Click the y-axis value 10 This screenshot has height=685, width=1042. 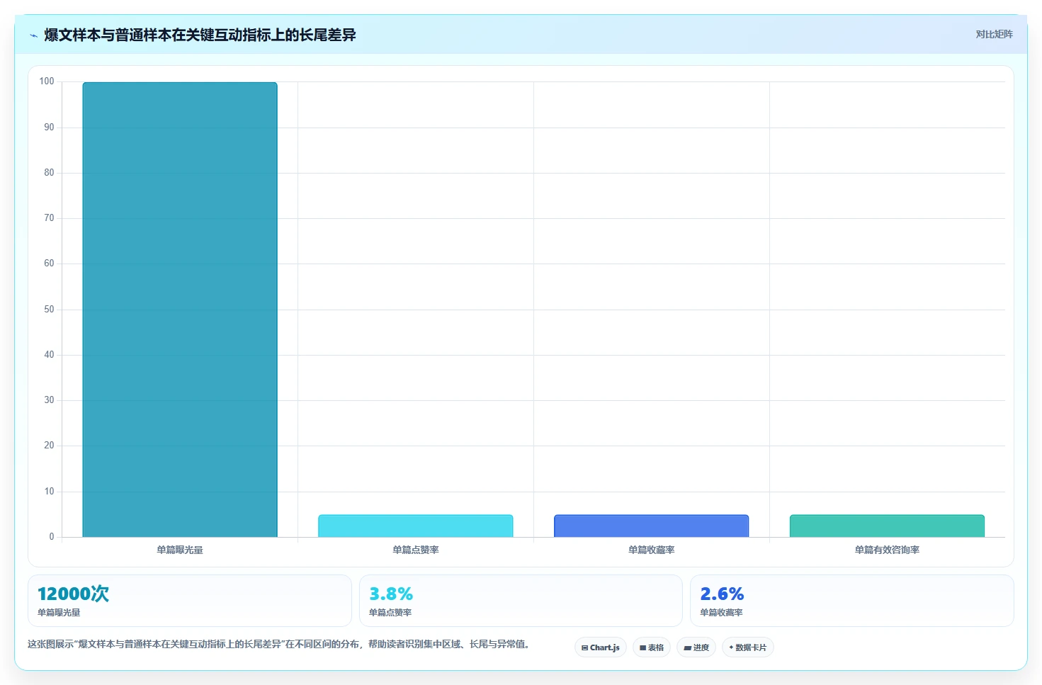(49, 492)
